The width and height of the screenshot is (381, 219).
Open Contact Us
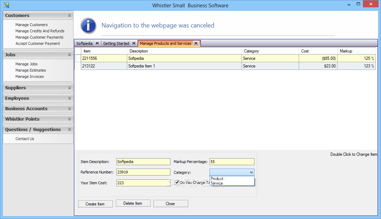[x=25, y=139]
